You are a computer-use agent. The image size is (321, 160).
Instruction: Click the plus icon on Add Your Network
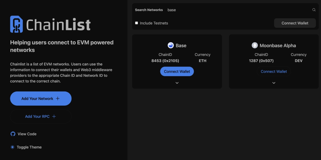58,99
